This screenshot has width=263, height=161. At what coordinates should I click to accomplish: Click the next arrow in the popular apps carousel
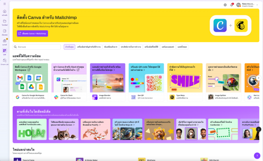pyautogui.click(x=259, y=78)
